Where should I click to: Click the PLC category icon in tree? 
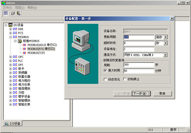[x=15, y=61]
